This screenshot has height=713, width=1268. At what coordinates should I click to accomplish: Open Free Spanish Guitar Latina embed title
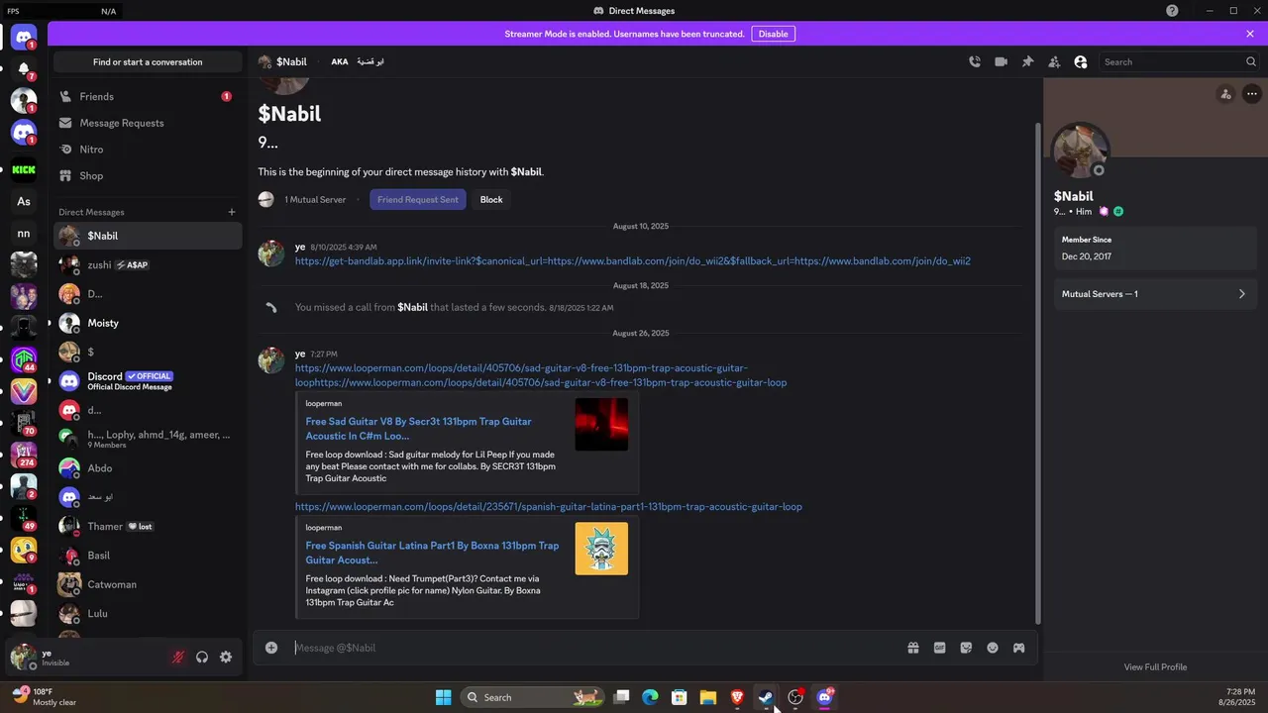click(432, 553)
